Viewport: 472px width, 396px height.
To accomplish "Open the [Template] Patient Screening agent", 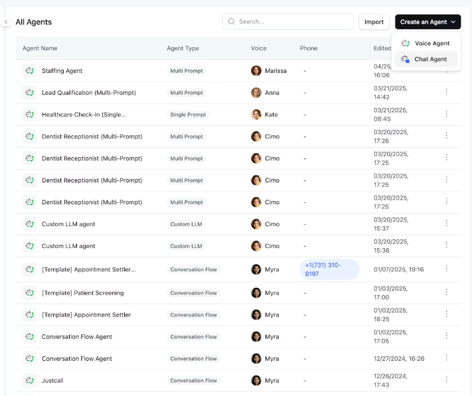I will tap(83, 293).
